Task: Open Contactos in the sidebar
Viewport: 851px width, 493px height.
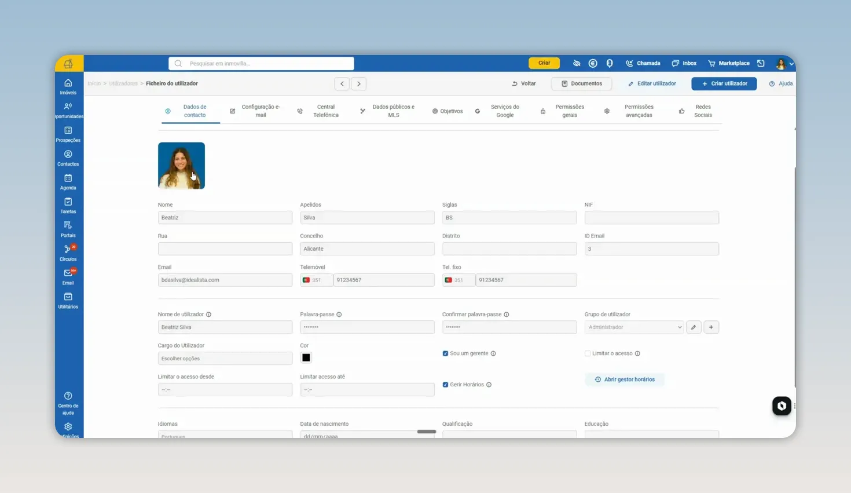Action: click(x=68, y=158)
